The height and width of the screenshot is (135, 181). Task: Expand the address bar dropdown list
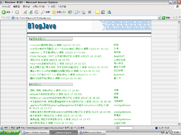[159, 18]
